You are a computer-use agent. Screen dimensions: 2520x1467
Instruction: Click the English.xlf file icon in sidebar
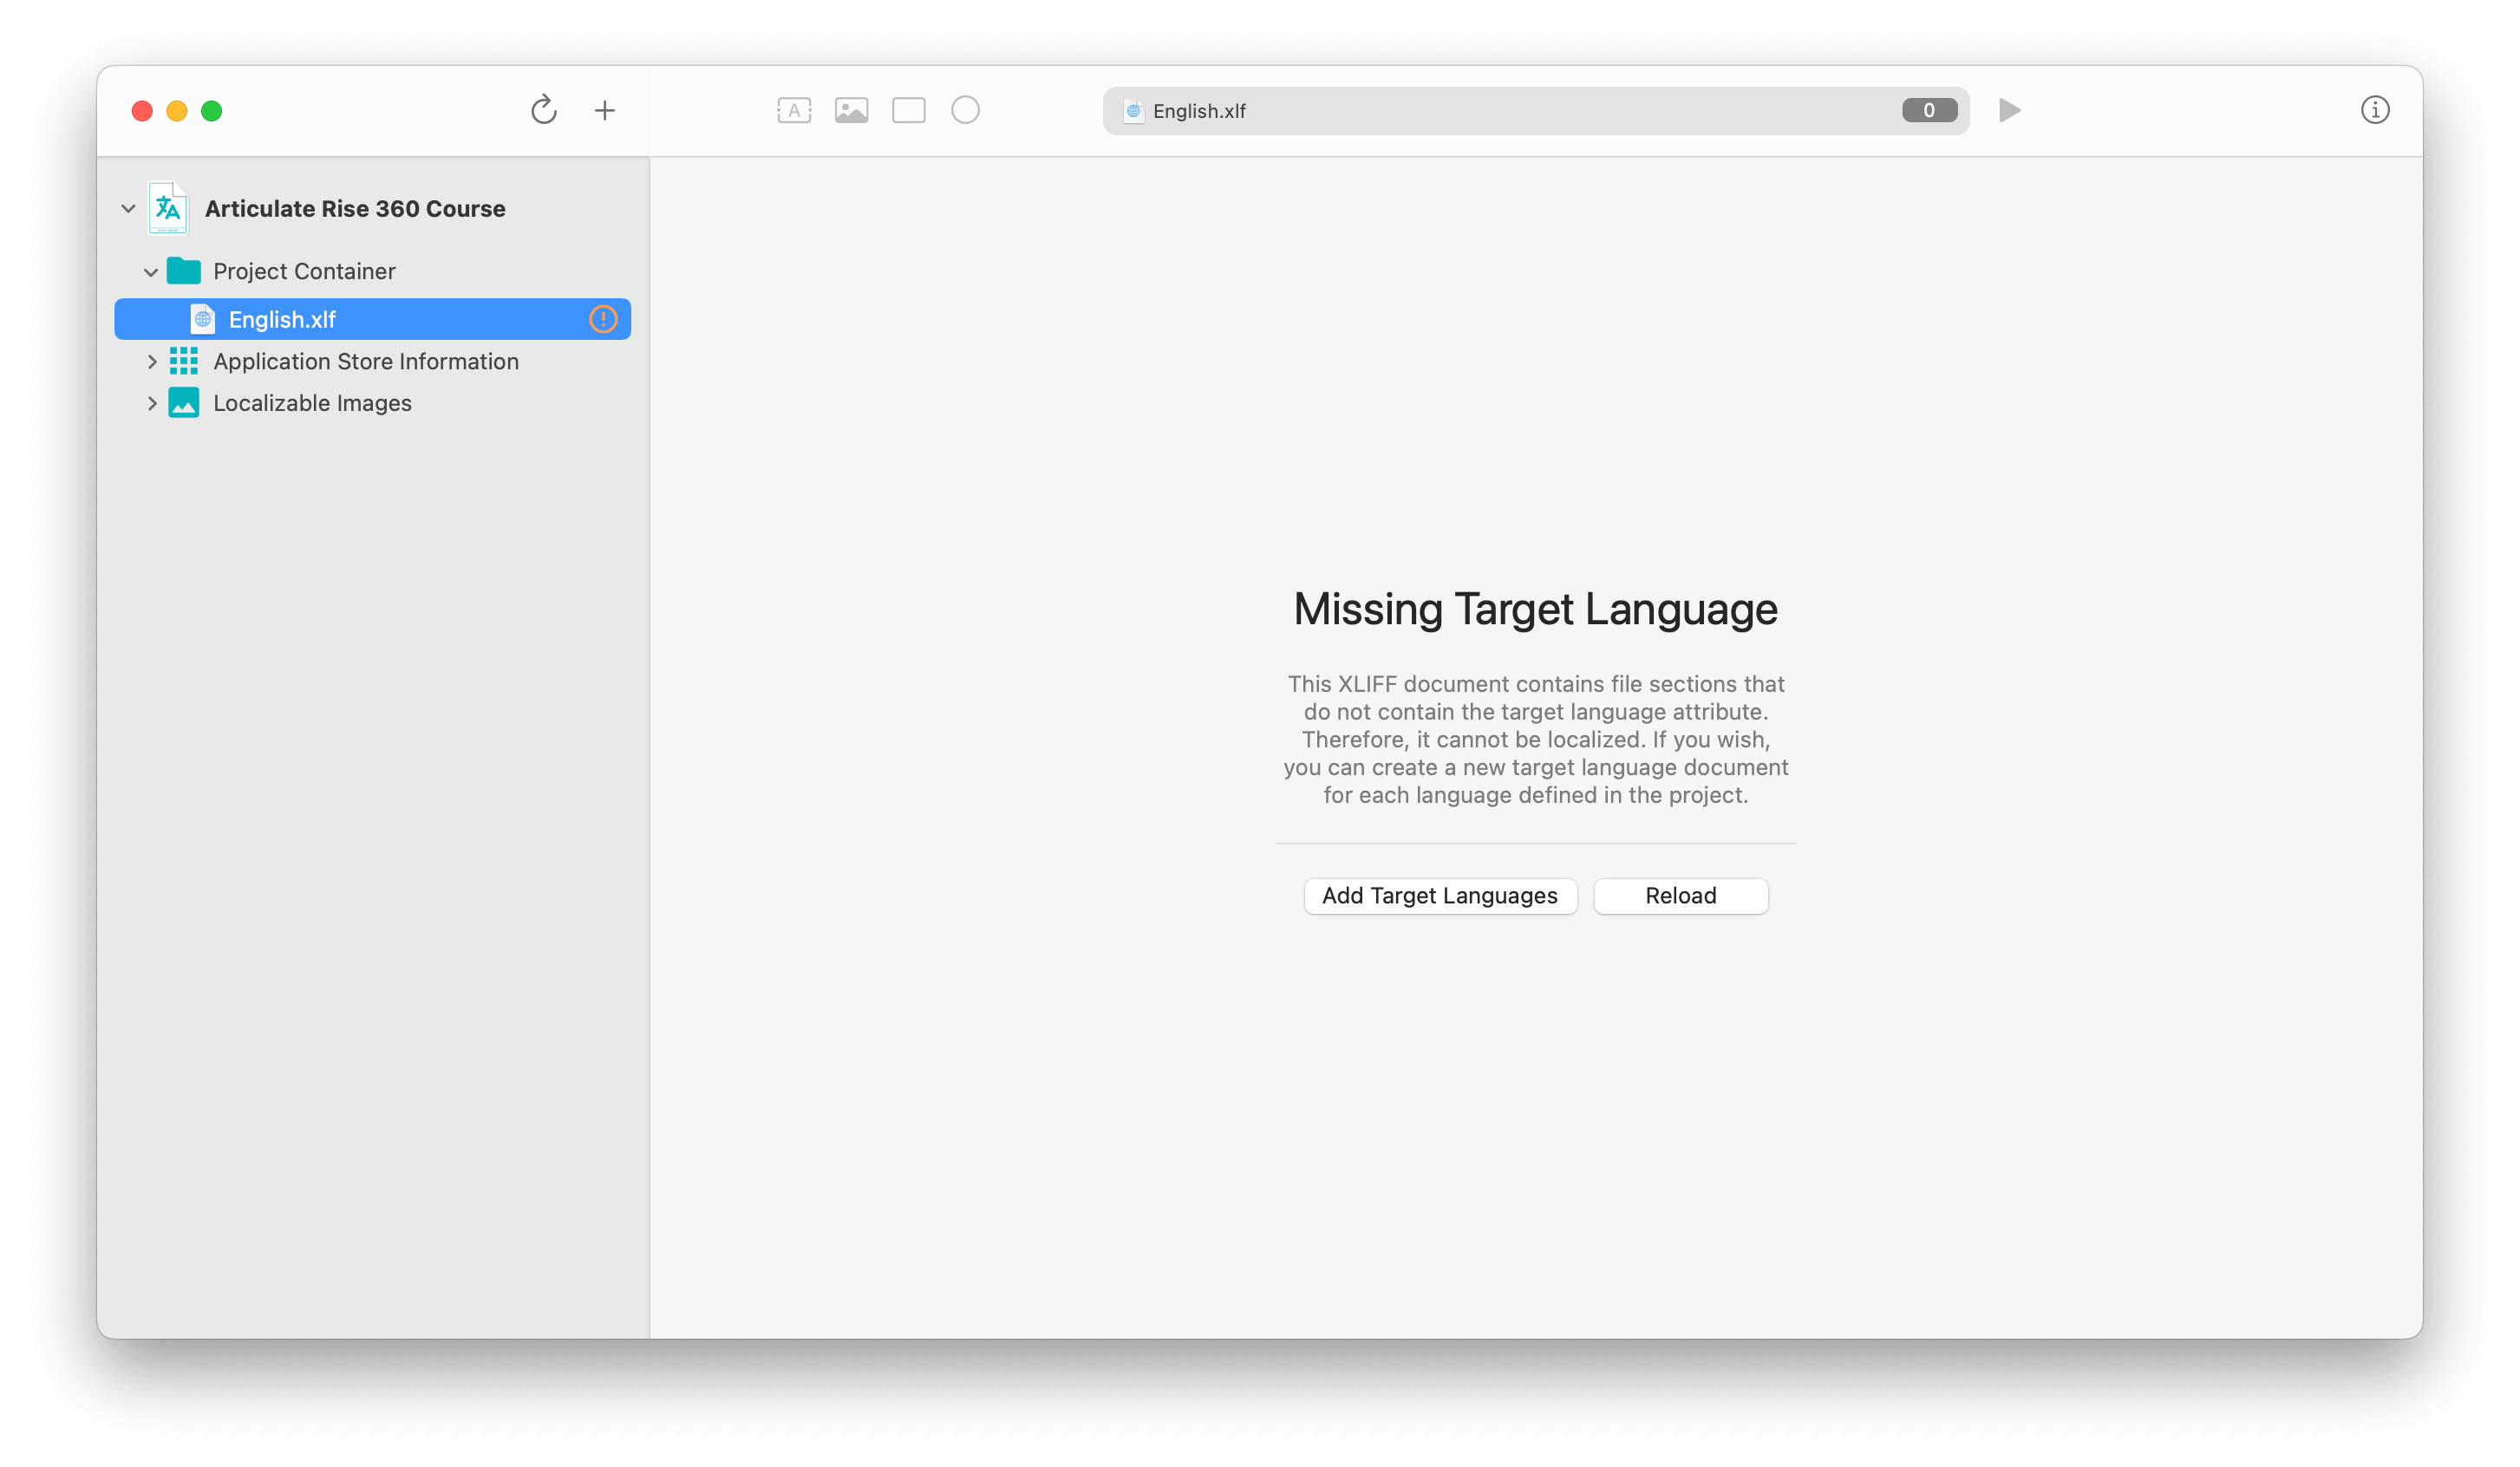pyautogui.click(x=203, y=319)
